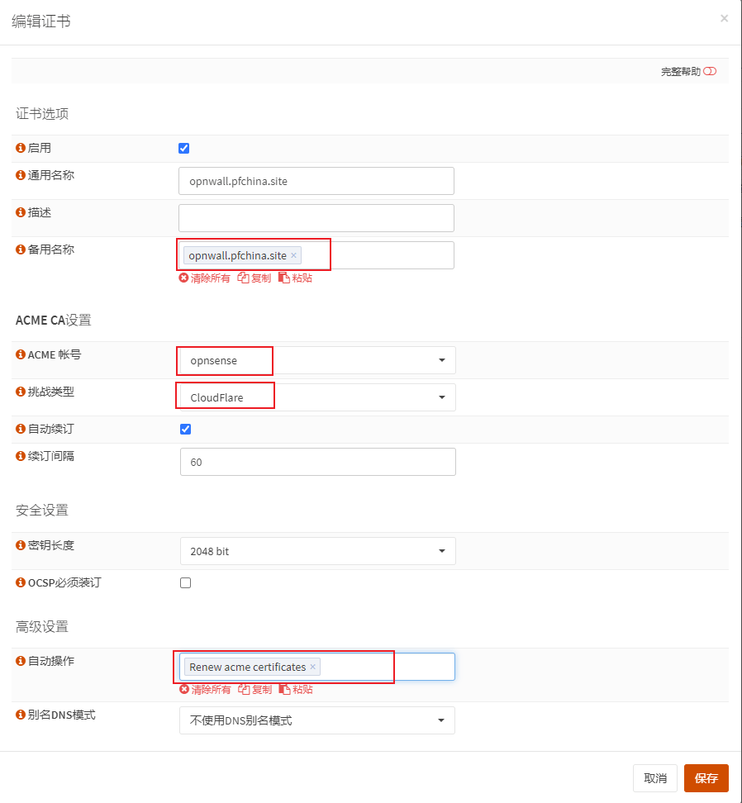Click the 描述 input field
Screen dimensions: 742x803
tap(316, 218)
